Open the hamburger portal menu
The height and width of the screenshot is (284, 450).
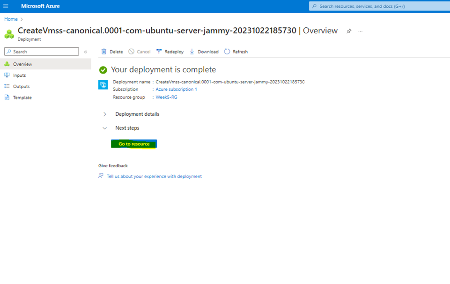[6, 6]
